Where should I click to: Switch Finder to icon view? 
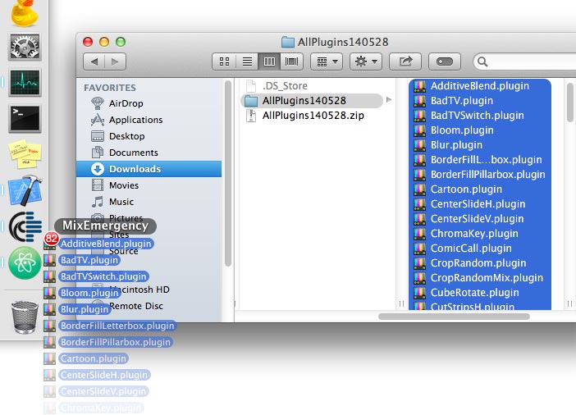[224, 62]
